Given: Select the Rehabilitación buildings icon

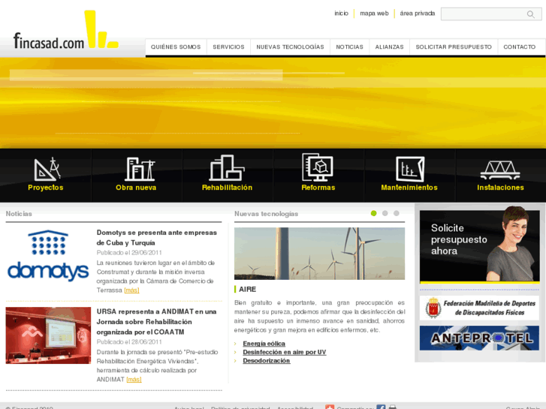Looking at the screenshot, I should tap(227, 168).
